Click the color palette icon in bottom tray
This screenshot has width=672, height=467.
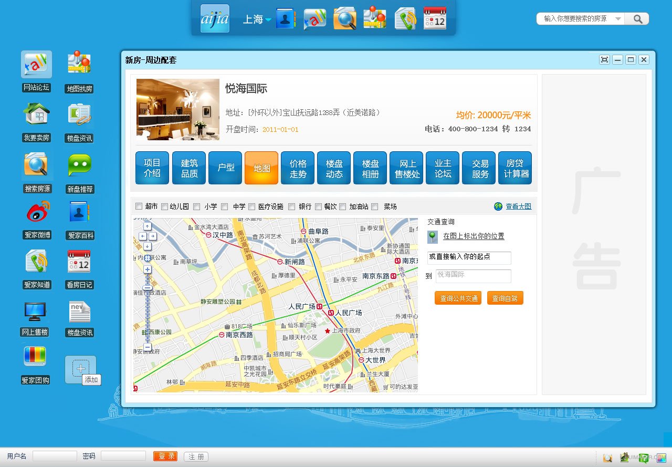click(x=661, y=458)
